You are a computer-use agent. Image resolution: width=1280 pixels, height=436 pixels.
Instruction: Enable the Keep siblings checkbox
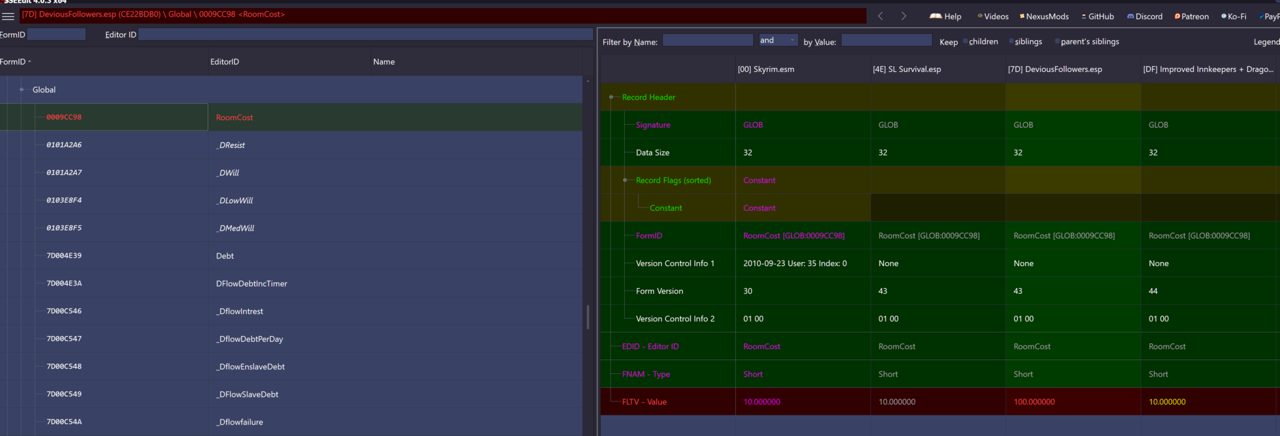point(1011,41)
